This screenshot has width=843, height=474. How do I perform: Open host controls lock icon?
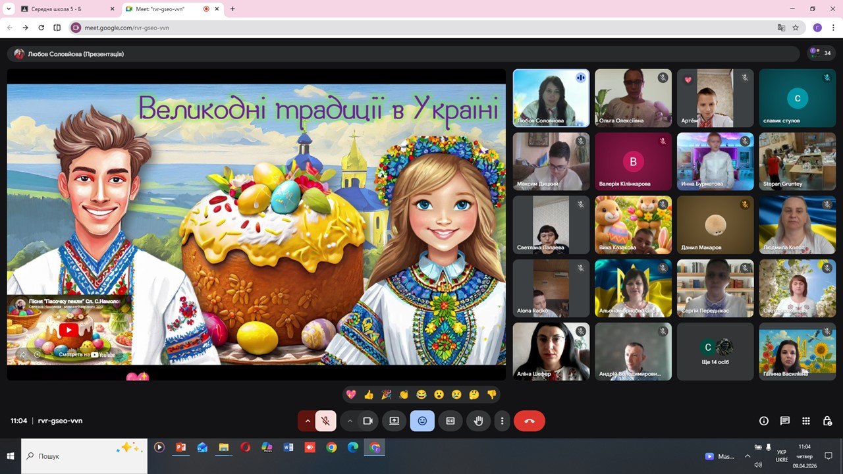827,421
